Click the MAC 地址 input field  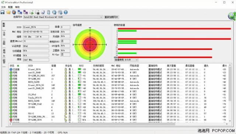point(36,32)
